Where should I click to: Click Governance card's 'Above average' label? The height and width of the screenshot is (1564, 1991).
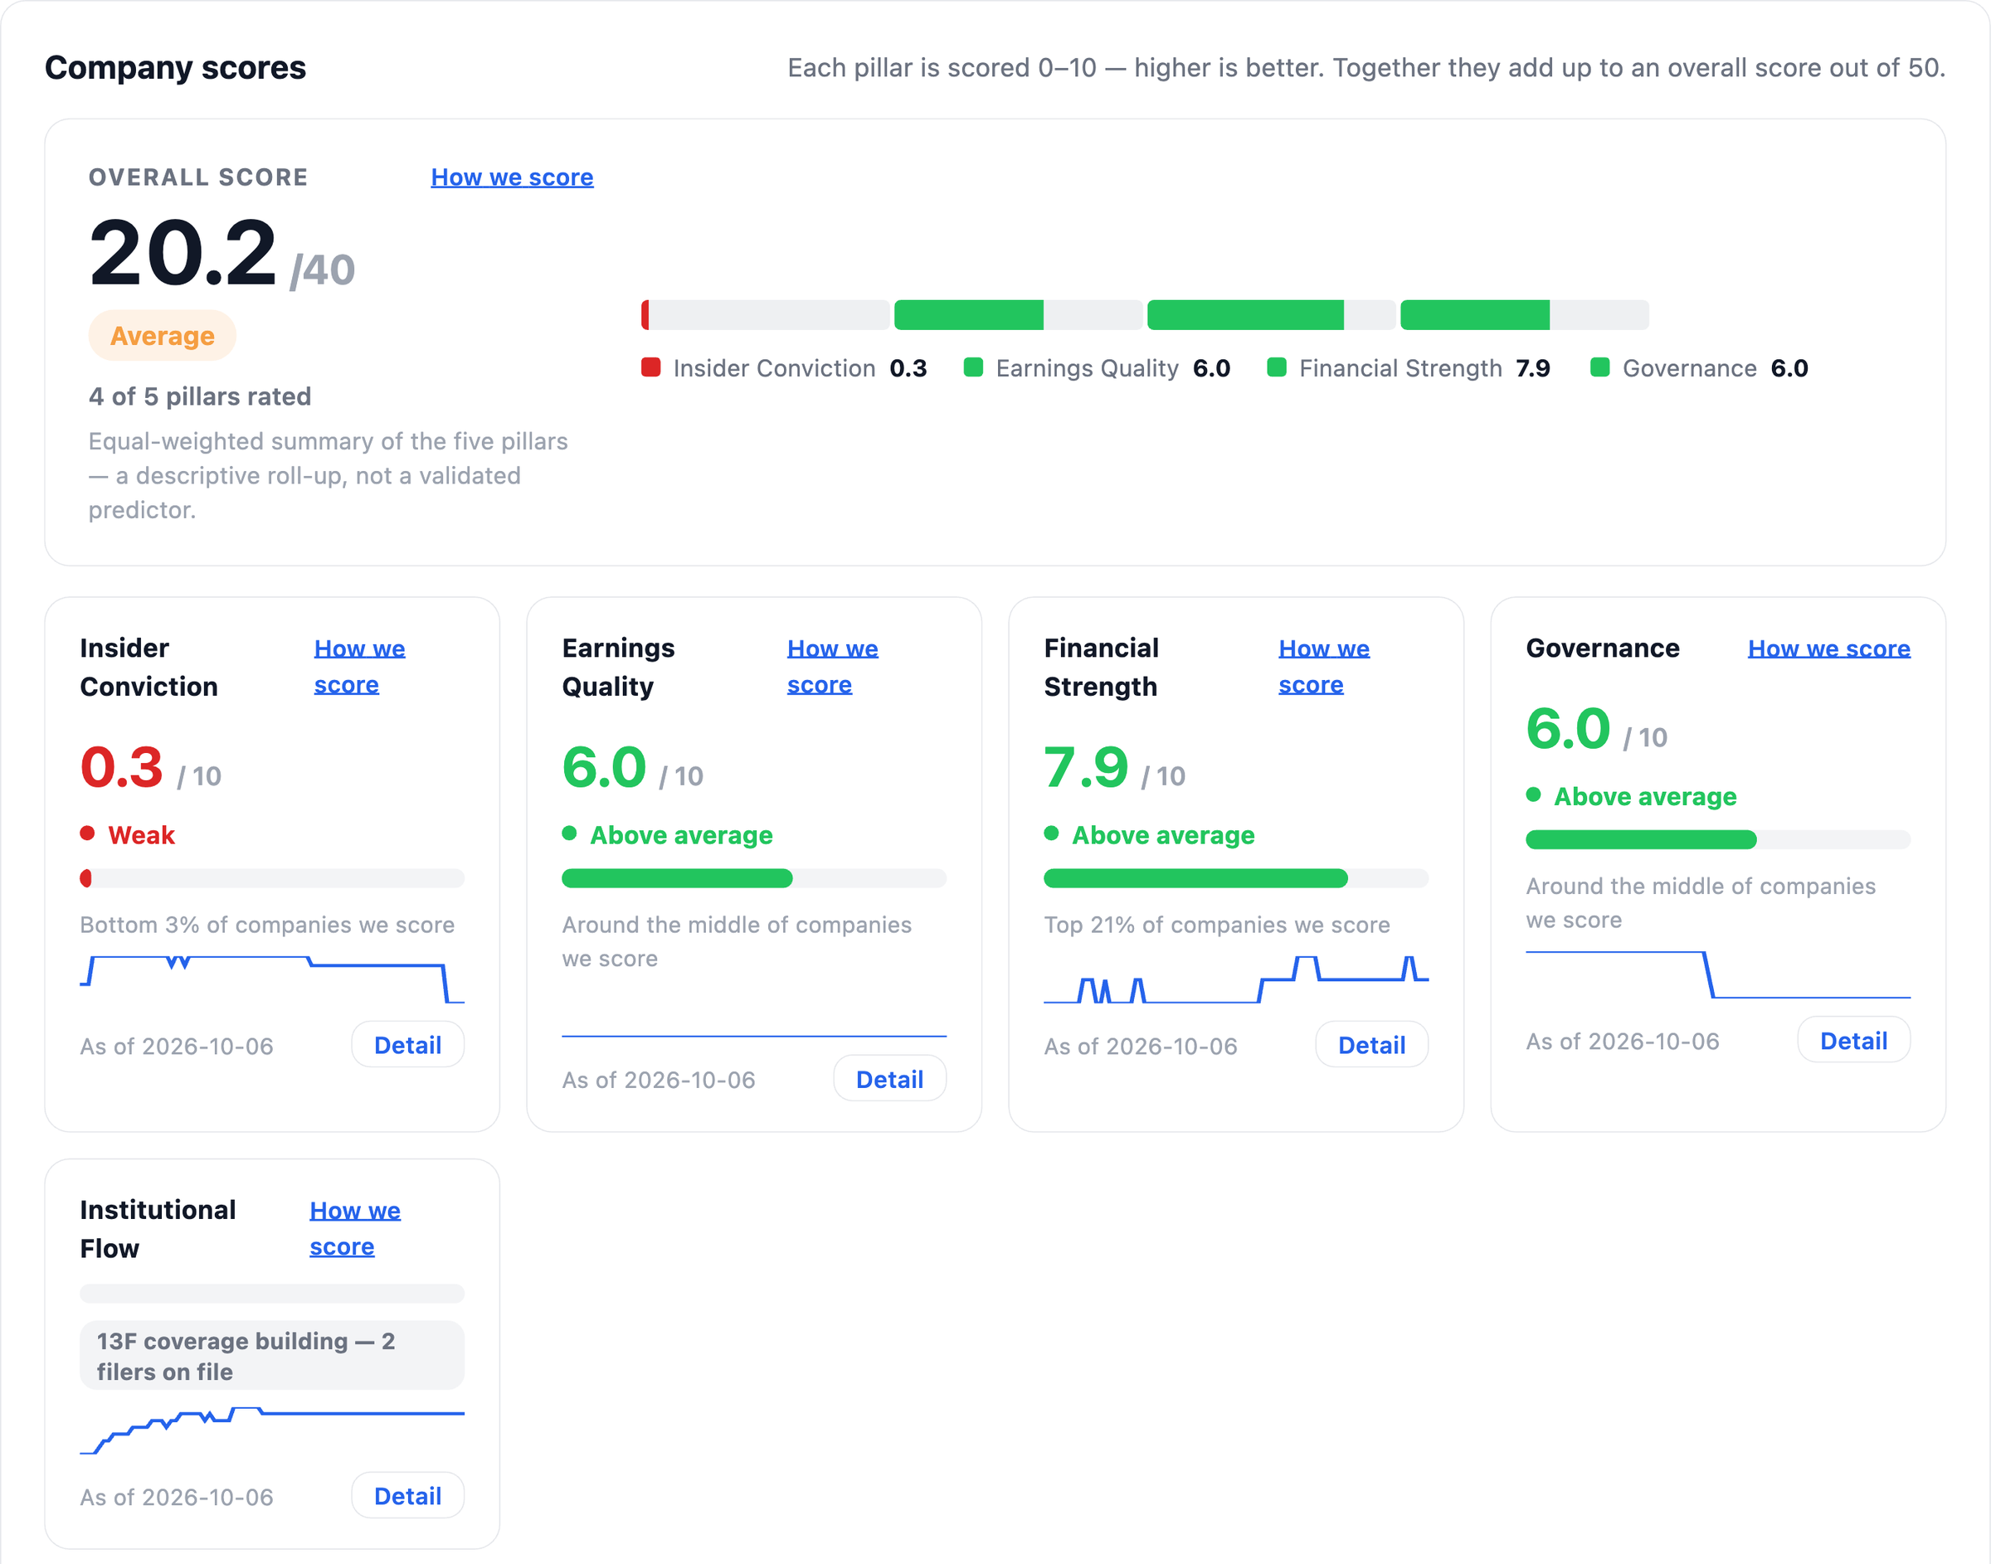click(1645, 797)
